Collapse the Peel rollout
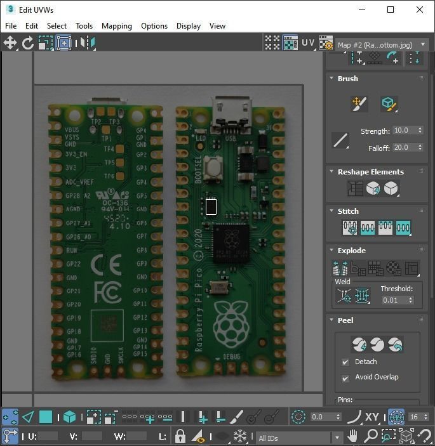Viewport: 435px width, 446px height. click(331, 320)
